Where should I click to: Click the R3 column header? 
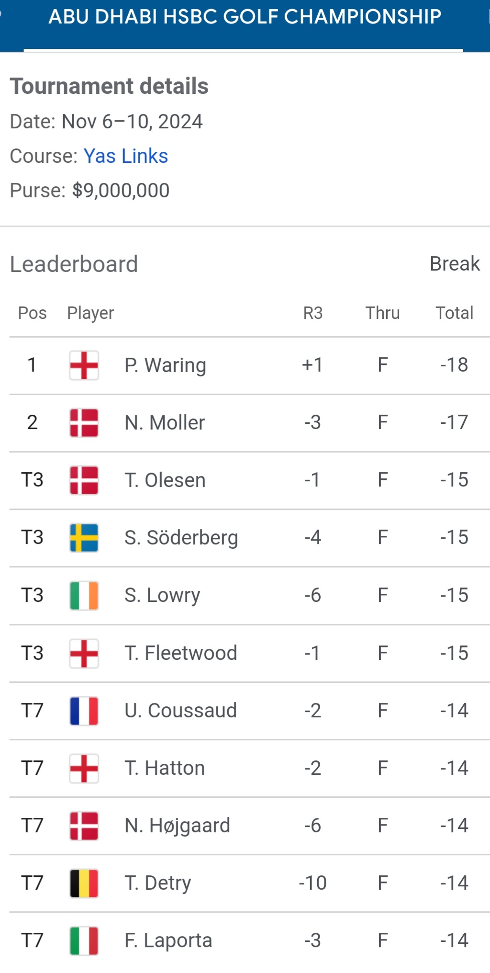pos(313,313)
